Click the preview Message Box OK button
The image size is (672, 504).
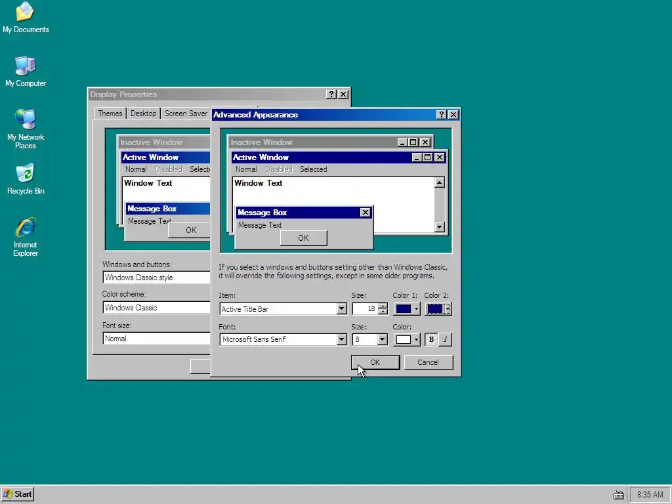pos(303,238)
